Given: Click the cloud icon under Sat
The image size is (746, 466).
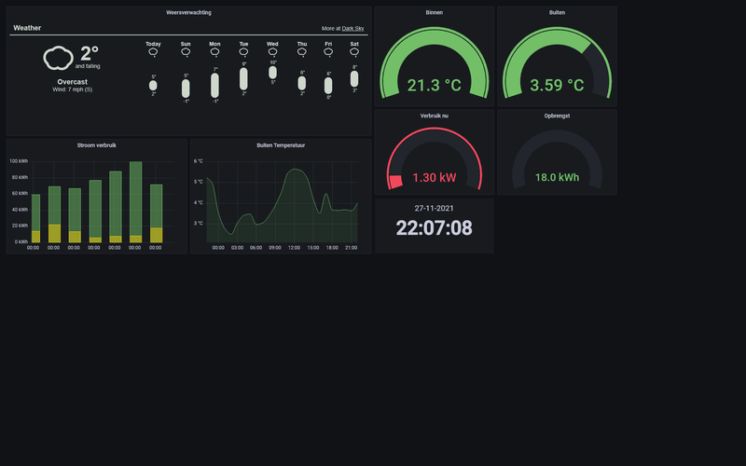Looking at the screenshot, I should pyautogui.click(x=354, y=52).
